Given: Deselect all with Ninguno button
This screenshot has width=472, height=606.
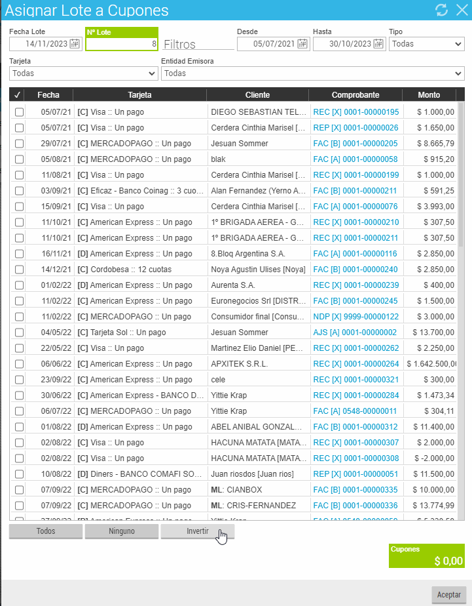Looking at the screenshot, I should [x=122, y=531].
